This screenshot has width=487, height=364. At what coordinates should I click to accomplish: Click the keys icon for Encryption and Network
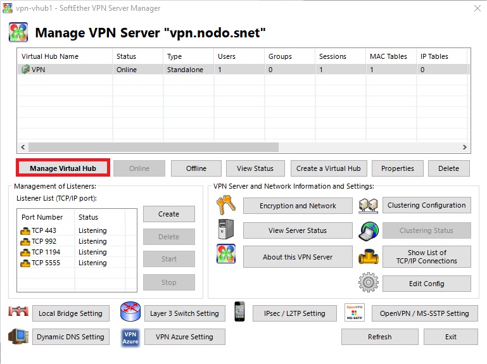coord(226,205)
